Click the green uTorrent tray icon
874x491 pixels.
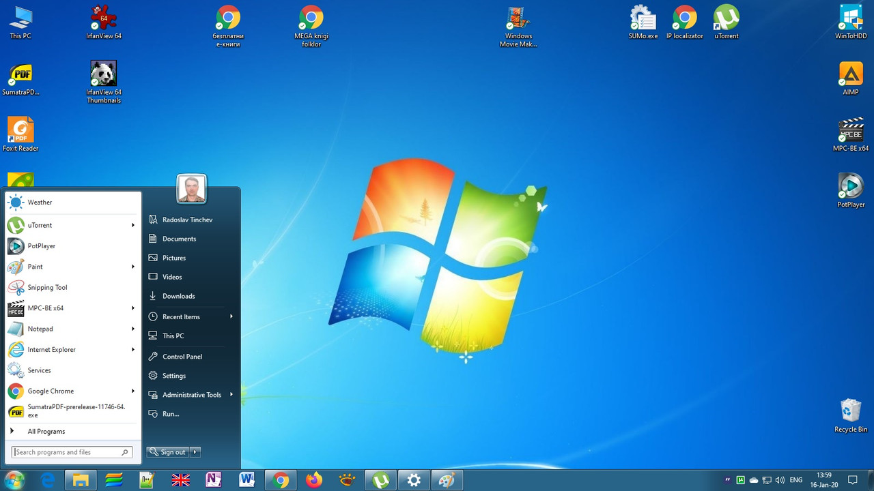[x=741, y=480]
